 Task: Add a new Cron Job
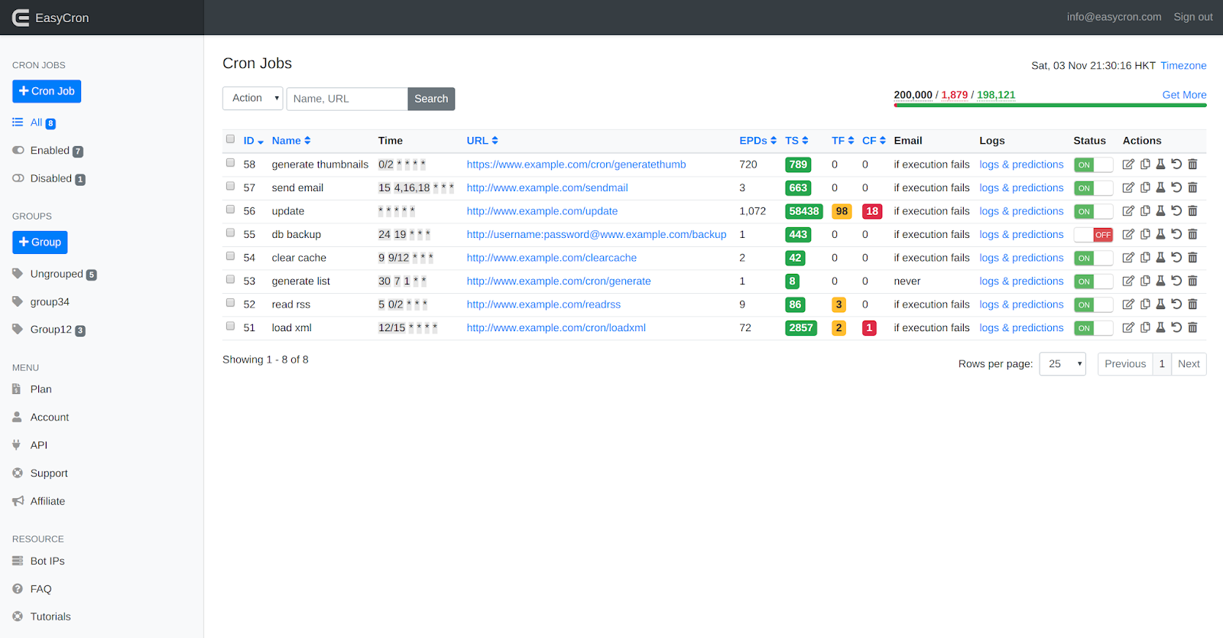pos(47,92)
